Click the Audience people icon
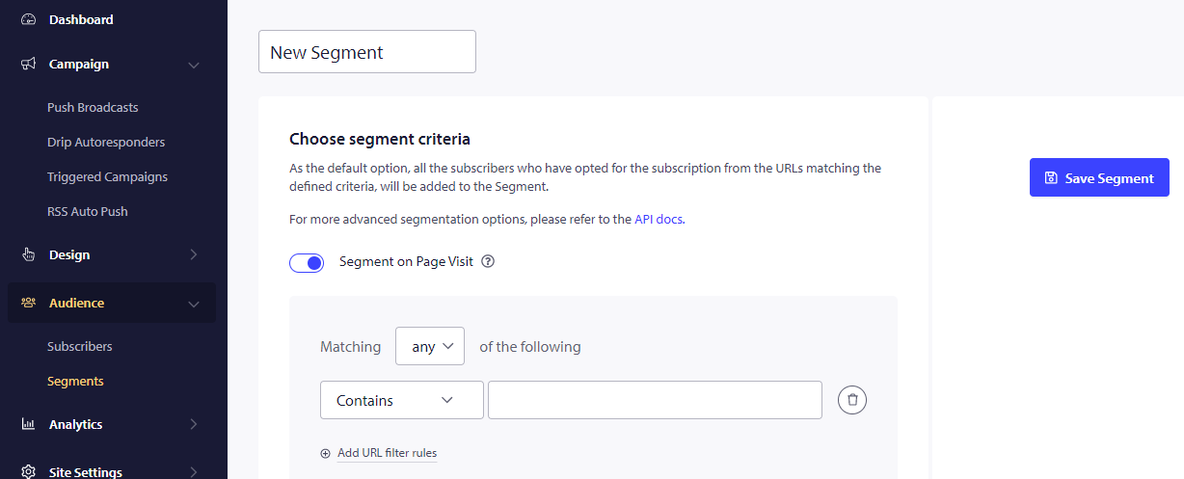The width and height of the screenshot is (1184, 479). click(29, 304)
